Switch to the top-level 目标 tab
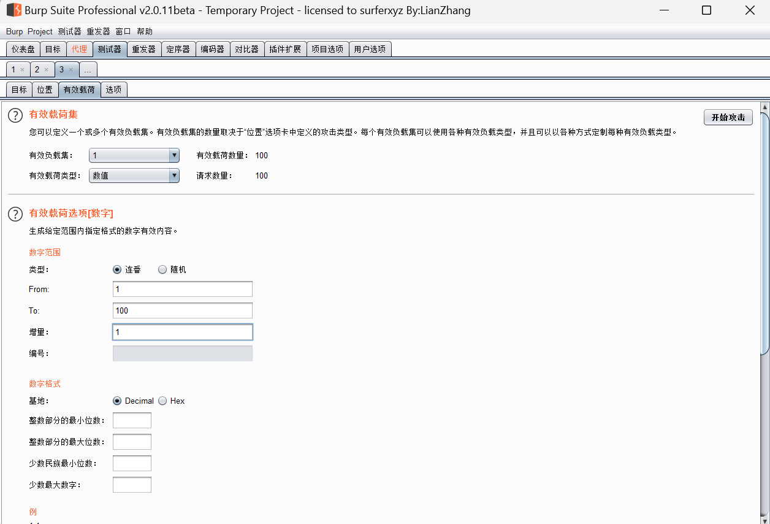The image size is (770, 524). pos(53,49)
